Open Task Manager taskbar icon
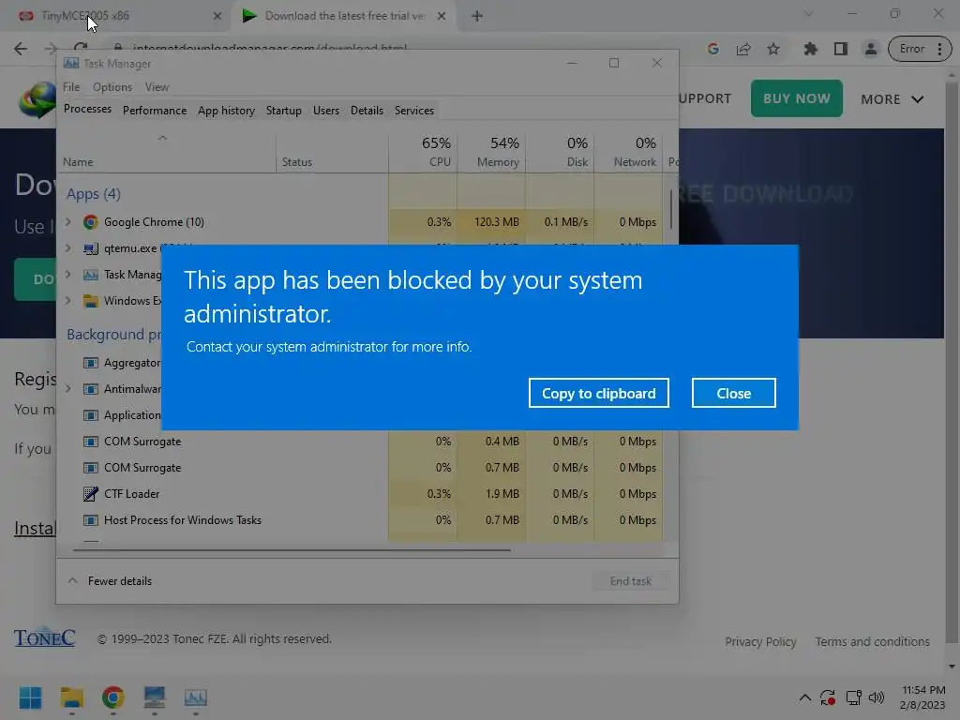This screenshot has height=720, width=960. coord(195,697)
